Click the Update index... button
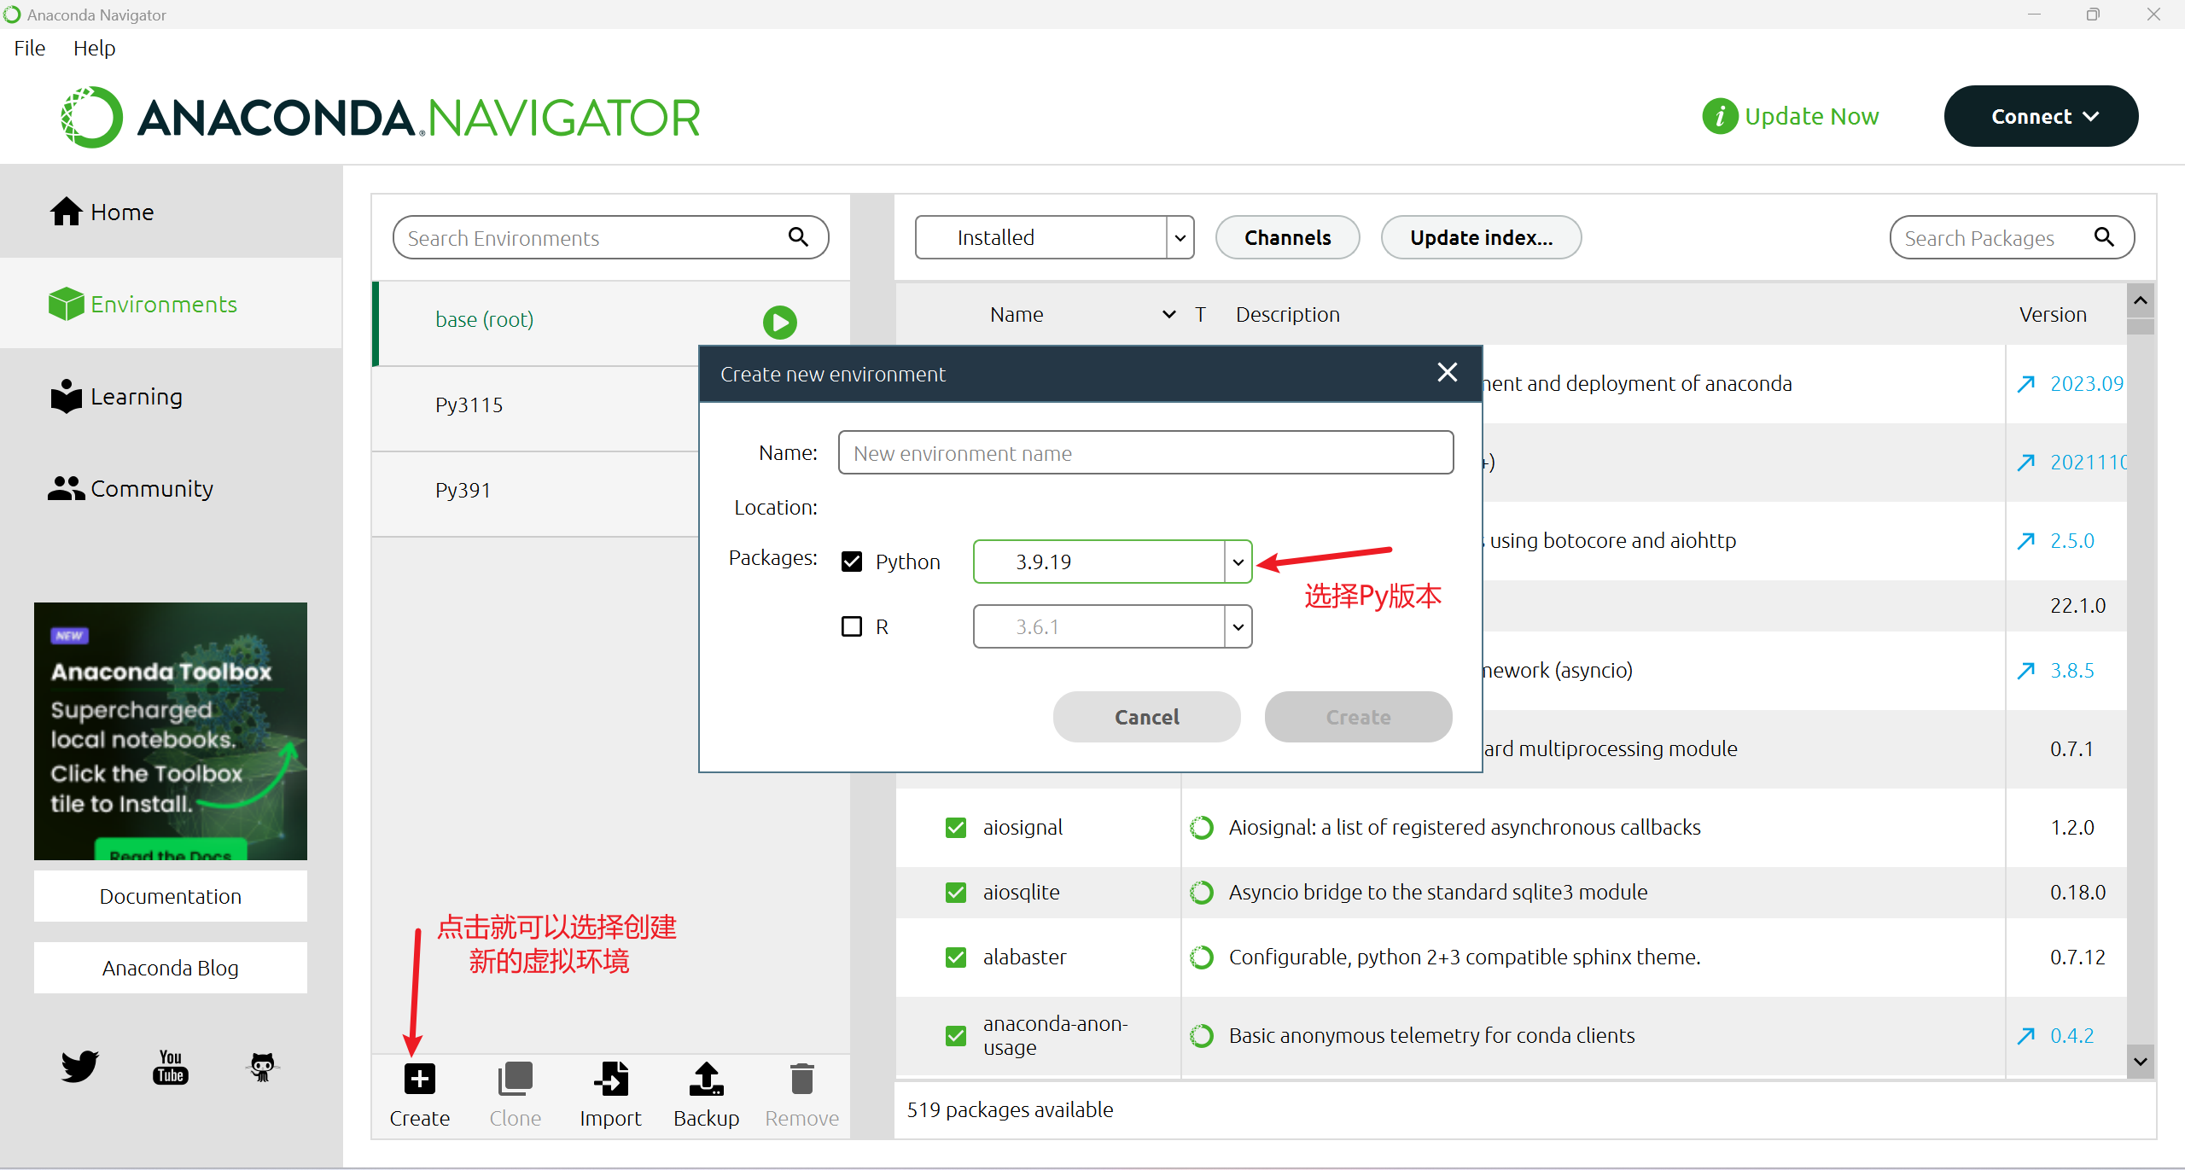This screenshot has width=2185, height=1170. [1481, 237]
